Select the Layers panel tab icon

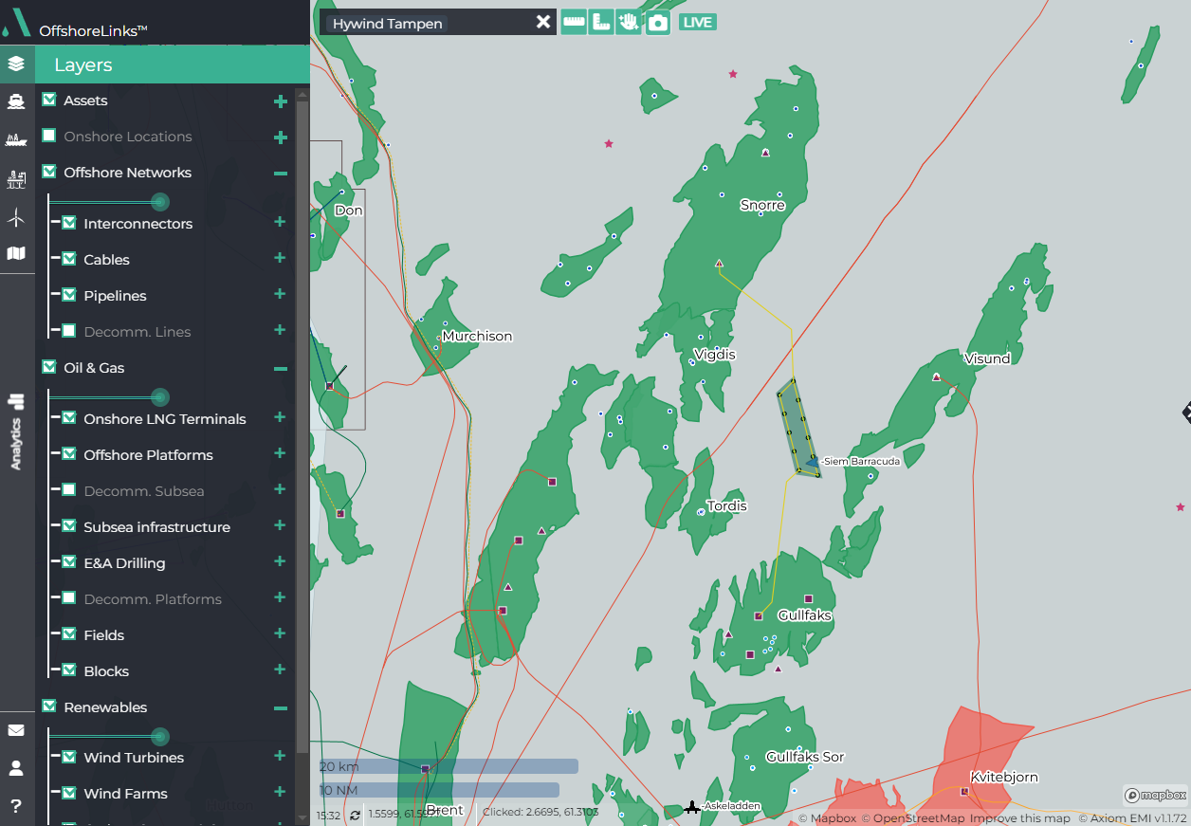click(x=16, y=64)
